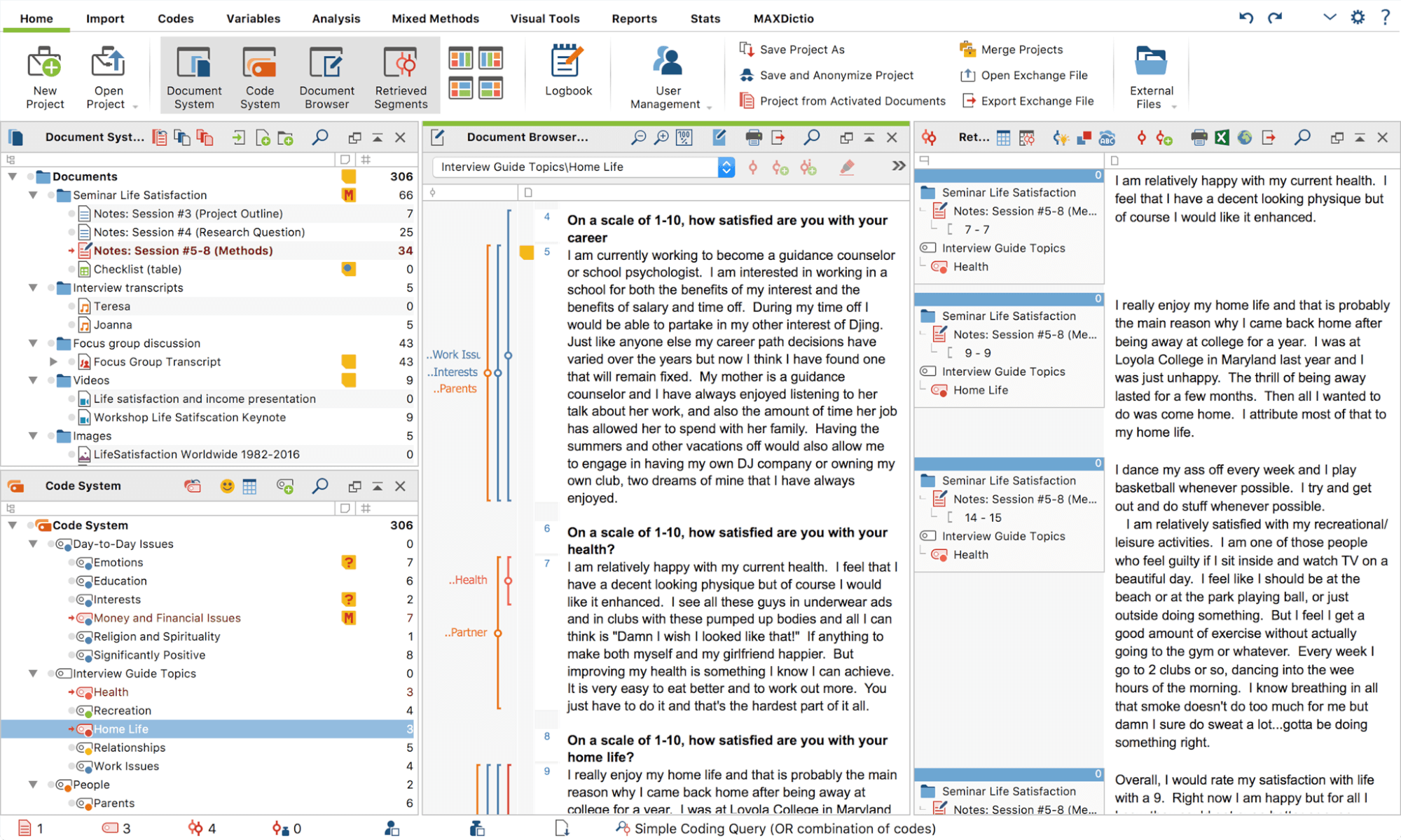Collapse the Day-to-Day Issues code group
Image resolution: width=1401 pixels, height=840 pixels.
[33, 544]
